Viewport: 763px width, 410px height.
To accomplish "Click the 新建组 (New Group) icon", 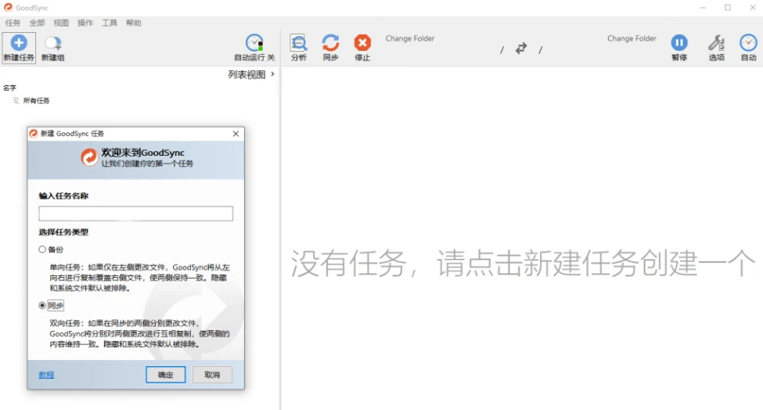I will (52, 44).
